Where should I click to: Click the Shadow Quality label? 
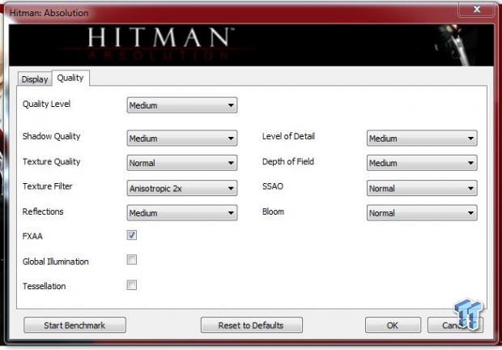tap(51, 136)
